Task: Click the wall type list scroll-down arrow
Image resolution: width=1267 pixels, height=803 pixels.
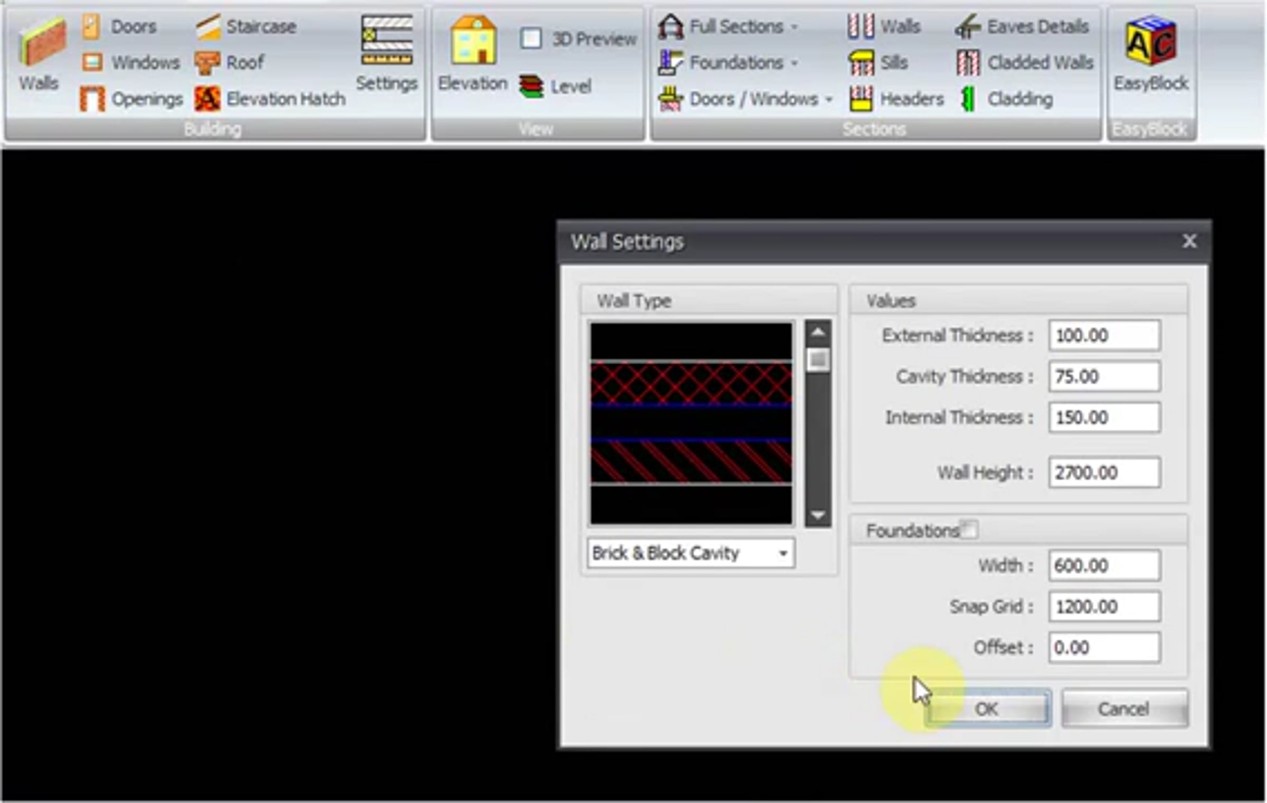Action: pos(818,515)
